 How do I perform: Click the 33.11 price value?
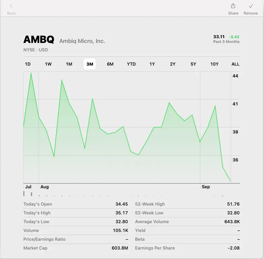pos(219,37)
